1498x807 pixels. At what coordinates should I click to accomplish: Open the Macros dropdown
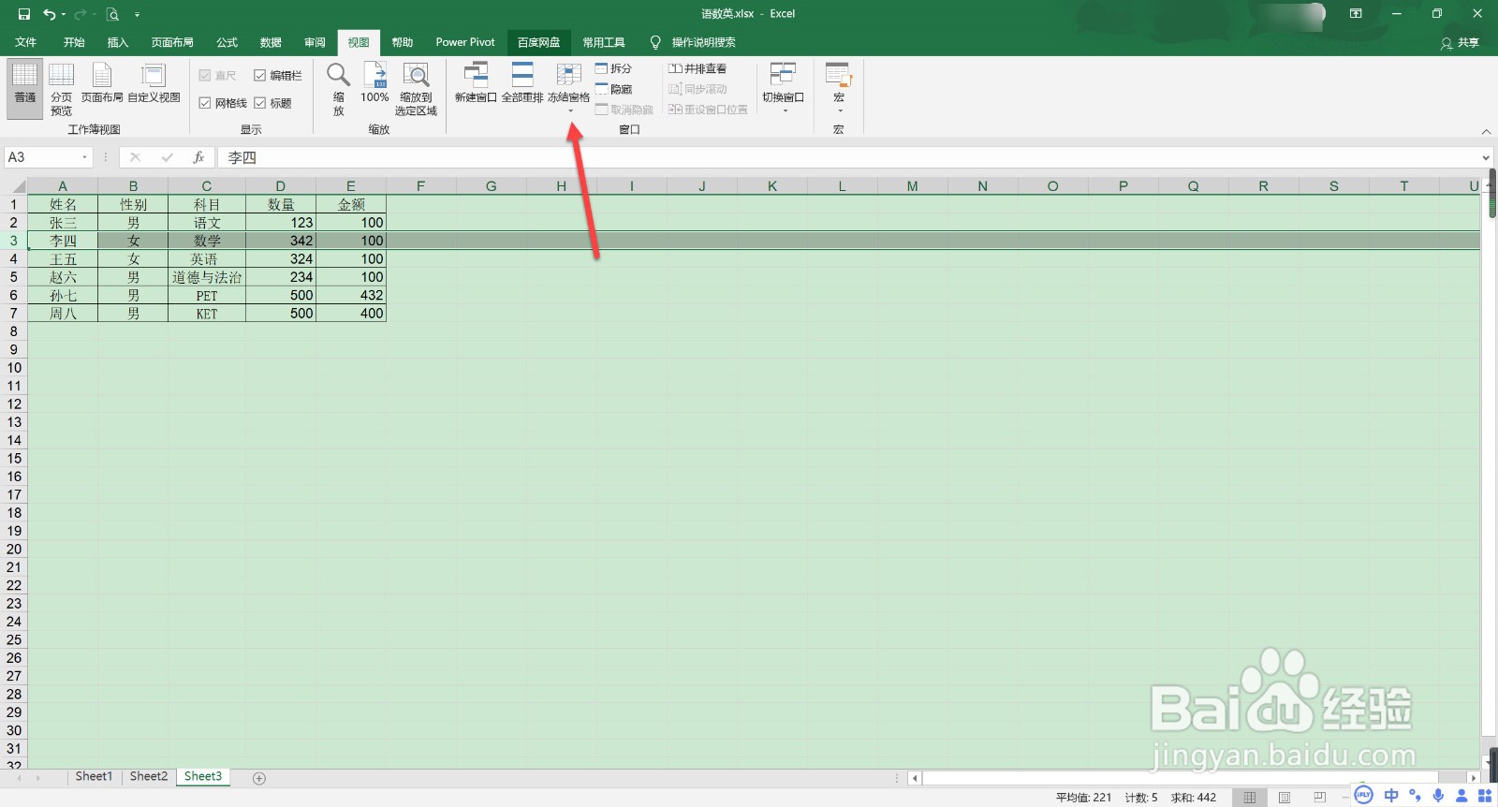tap(839, 89)
